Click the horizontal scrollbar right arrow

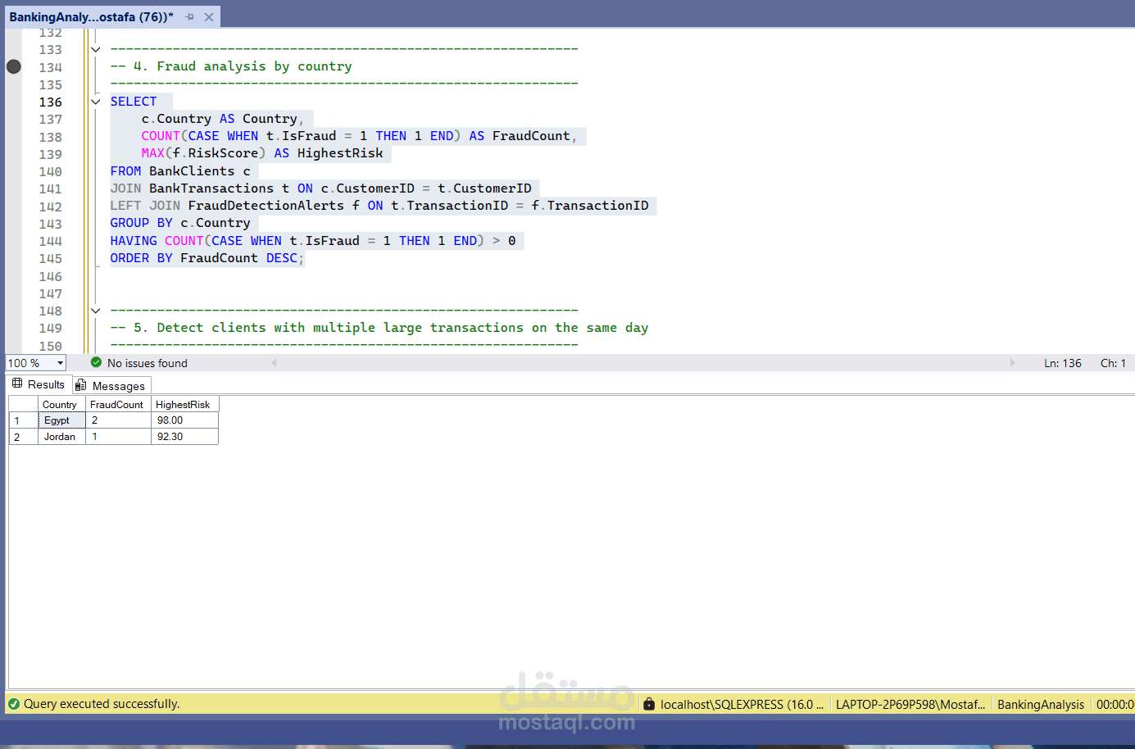(x=1012, y=362)
